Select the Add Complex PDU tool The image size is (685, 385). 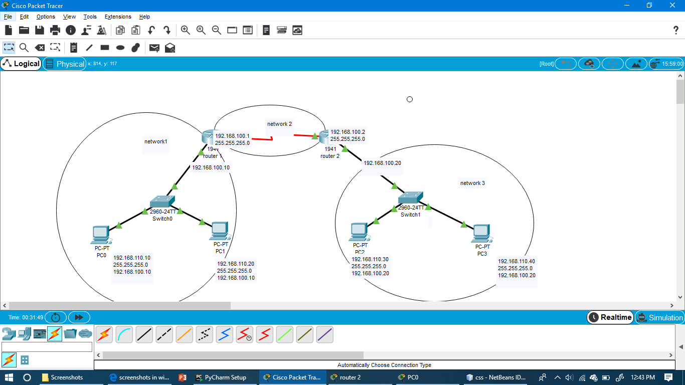[x=169, y=48]
